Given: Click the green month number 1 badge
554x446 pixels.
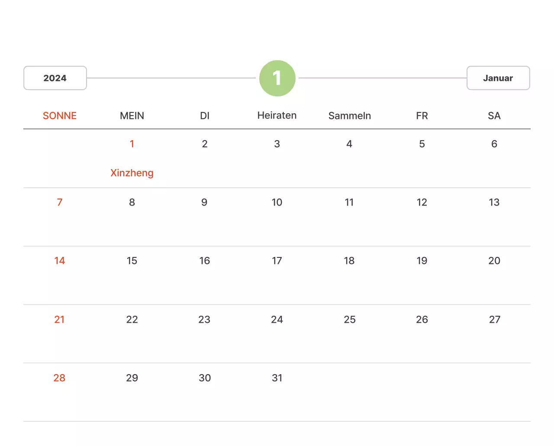Looking at the screenshot, I should [x=277, y=78].
